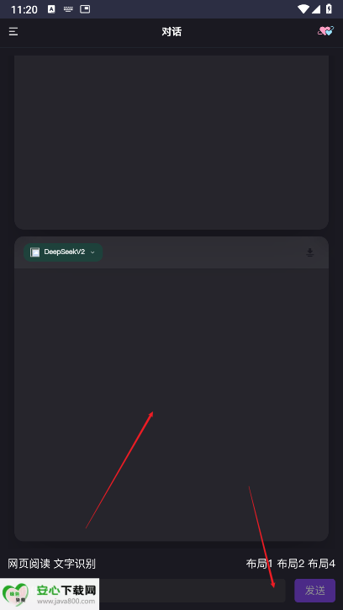Tap the cellular signal icon
This screenshot has height=610, width=343.
click(316, 9)
